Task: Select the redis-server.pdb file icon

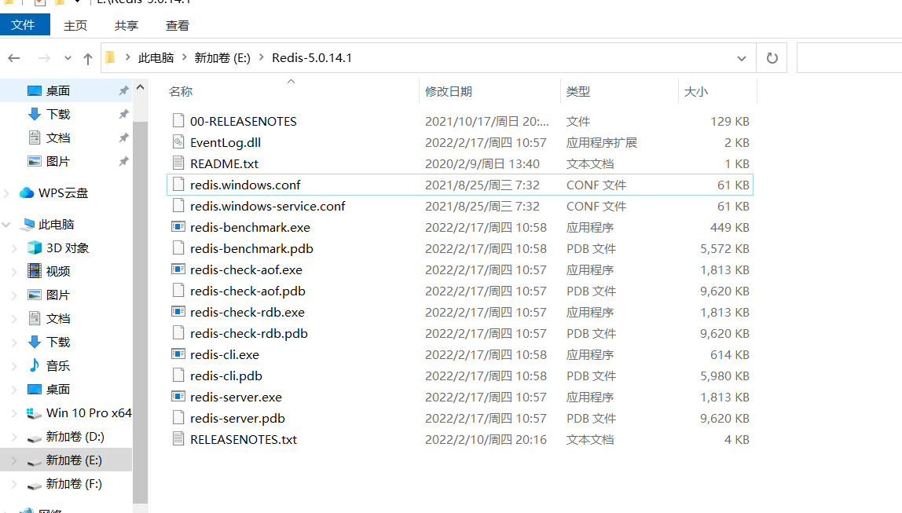Action: click(178, 418)
